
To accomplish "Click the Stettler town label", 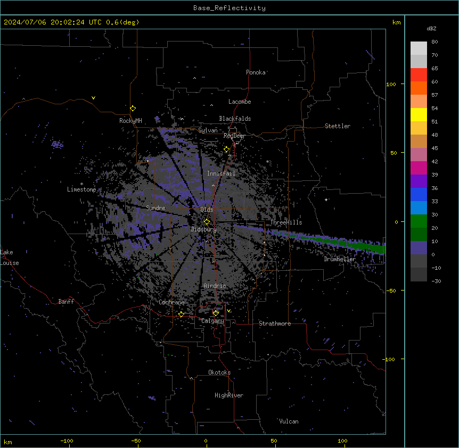I will click(x=338, y=126).
